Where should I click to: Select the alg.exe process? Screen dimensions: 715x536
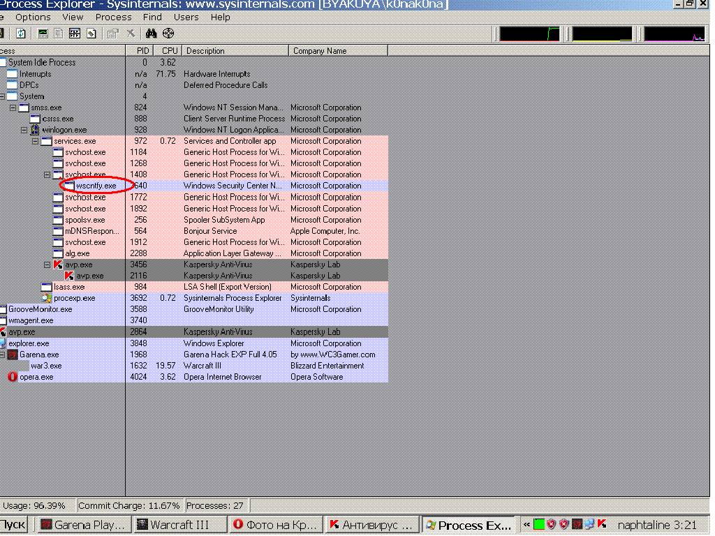pyautogui.click(x=77, y=253)
